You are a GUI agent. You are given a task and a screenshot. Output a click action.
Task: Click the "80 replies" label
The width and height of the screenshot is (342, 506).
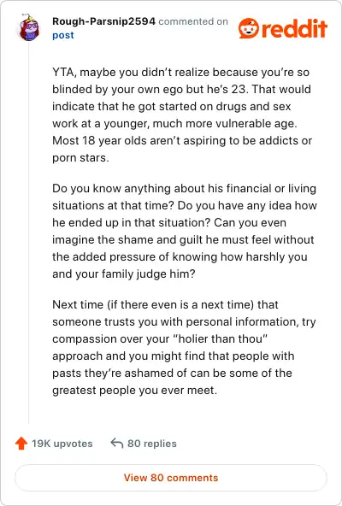click(152, 444)
